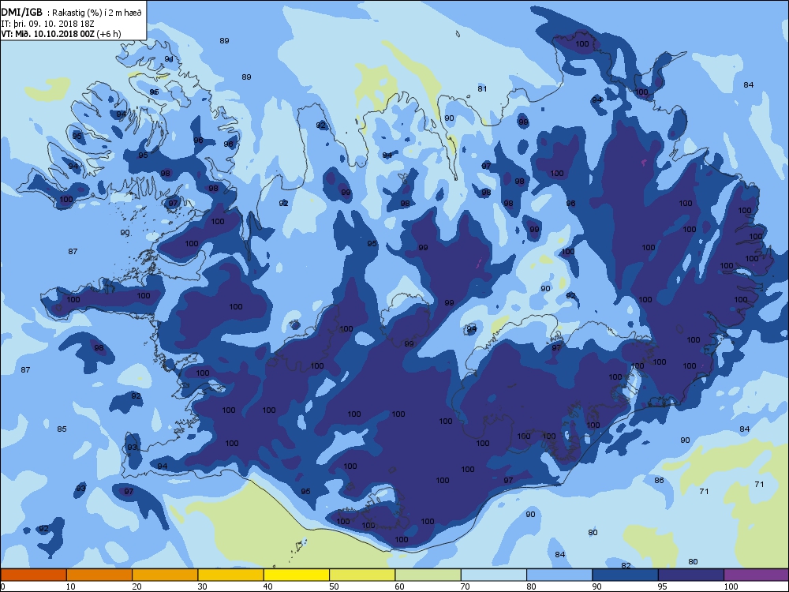This screenshot has height=592, width=789.
Task: Click the legend tick label 80
Action: [x=531, y=586]
